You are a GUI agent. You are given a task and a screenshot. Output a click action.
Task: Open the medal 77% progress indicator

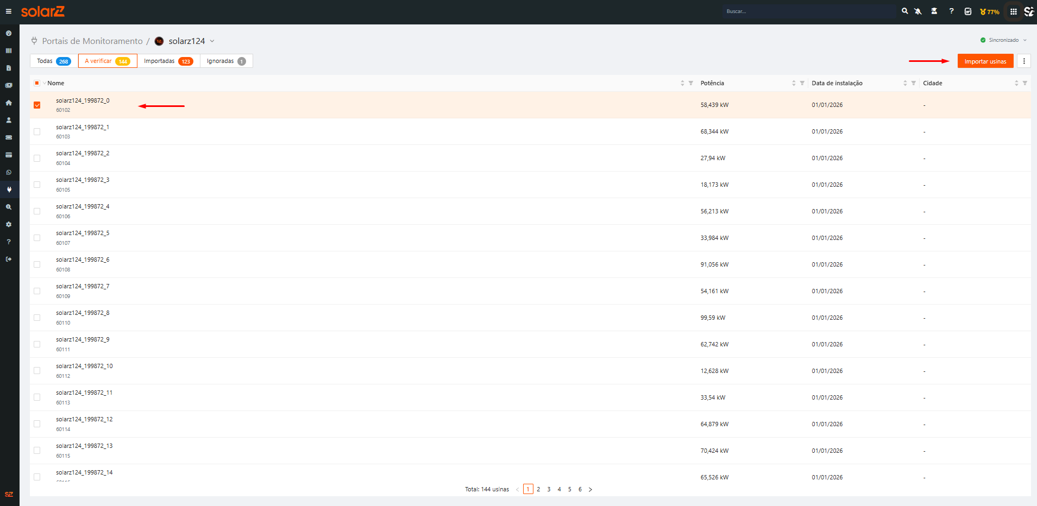tap(990, 12)
